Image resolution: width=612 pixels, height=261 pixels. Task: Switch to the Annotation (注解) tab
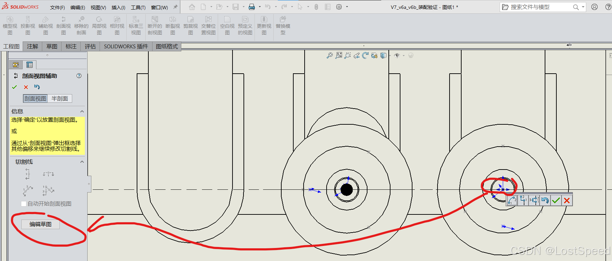point(33,46)
